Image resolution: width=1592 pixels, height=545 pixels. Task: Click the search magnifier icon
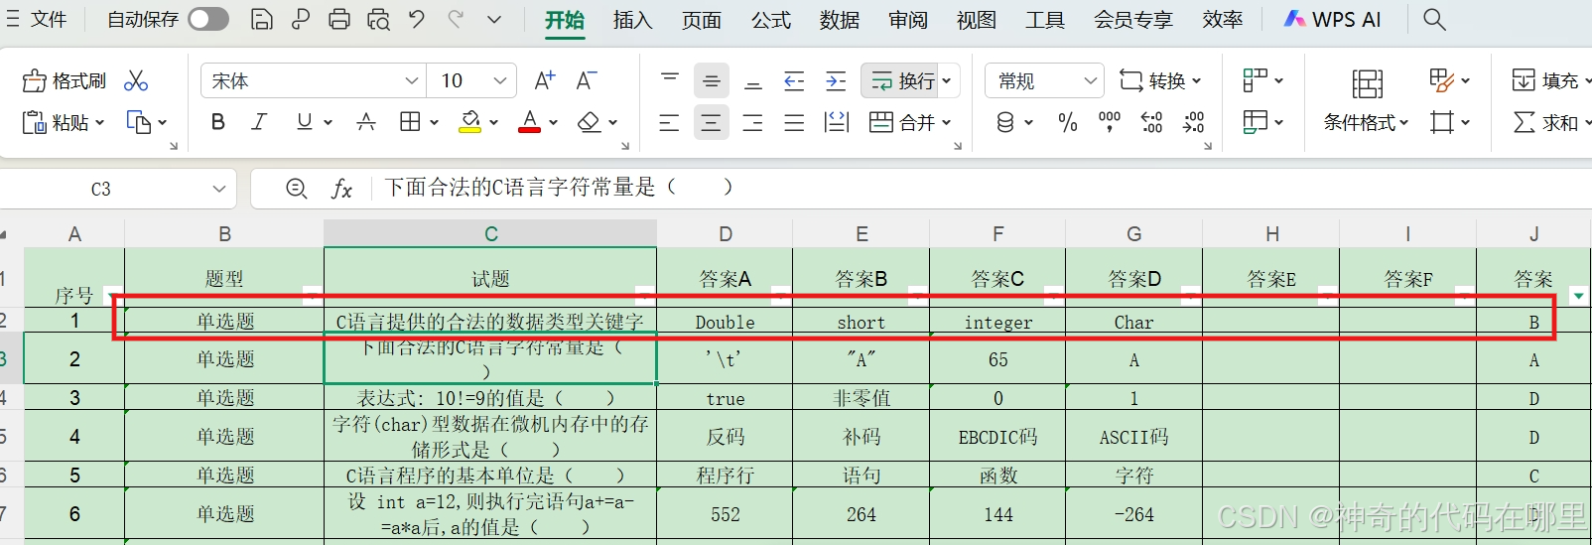click(x=1434, y=19)
